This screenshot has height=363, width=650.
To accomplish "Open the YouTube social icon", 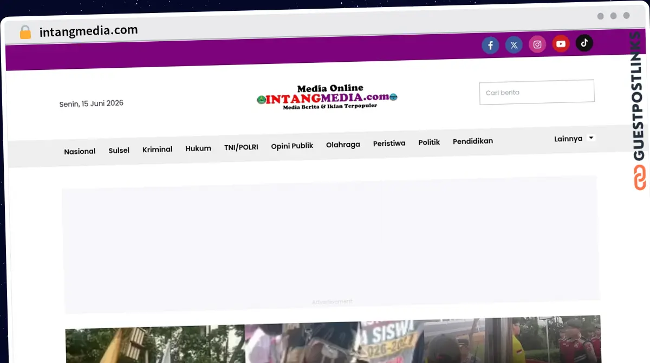I will (x=561, y=44).
